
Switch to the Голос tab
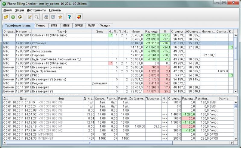tap(41, 26)
